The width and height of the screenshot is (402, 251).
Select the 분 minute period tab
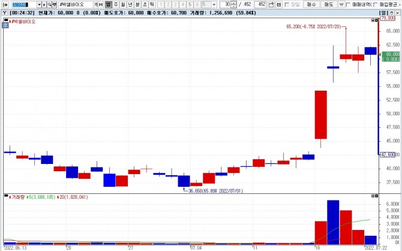(x=137, y=5)
